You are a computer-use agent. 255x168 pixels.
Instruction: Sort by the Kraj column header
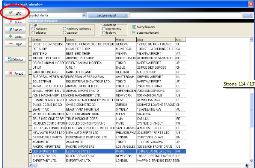coord(181,40)
